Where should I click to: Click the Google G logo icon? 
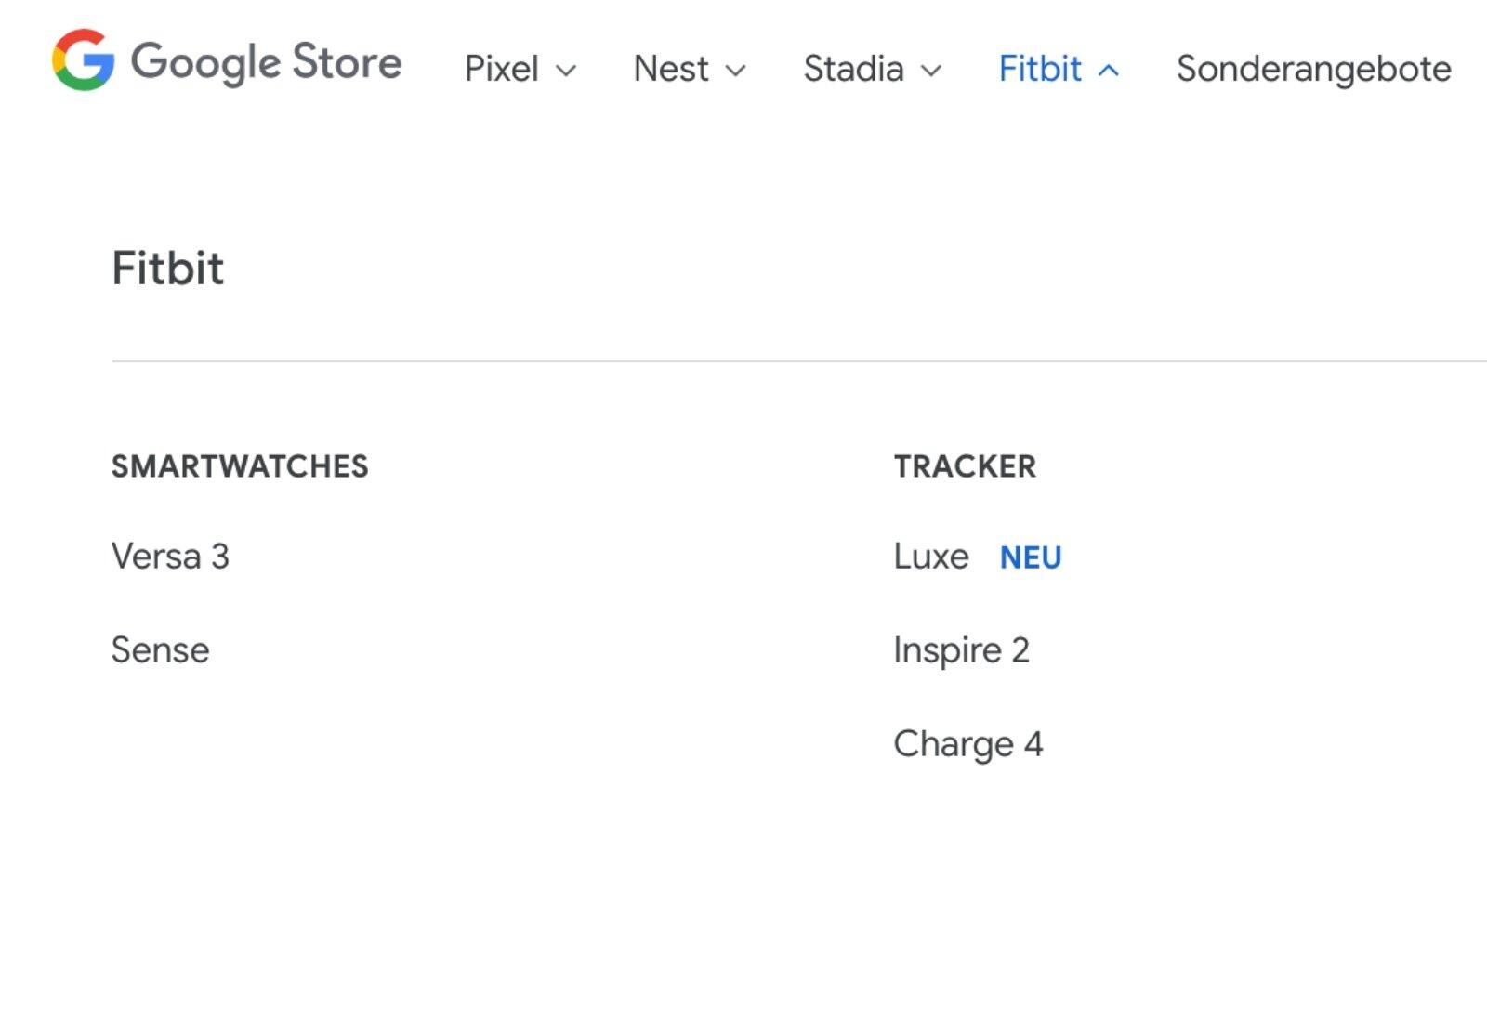point(83,60)
